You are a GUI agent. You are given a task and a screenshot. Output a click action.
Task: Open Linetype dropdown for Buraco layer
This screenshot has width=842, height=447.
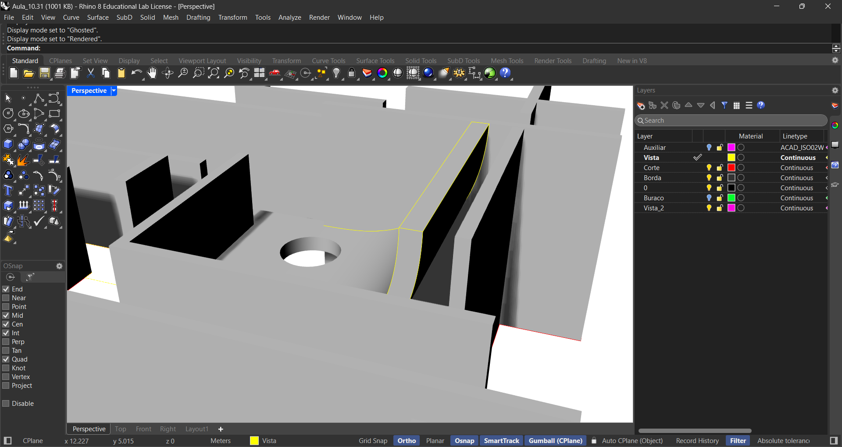[x=796, y=198]
